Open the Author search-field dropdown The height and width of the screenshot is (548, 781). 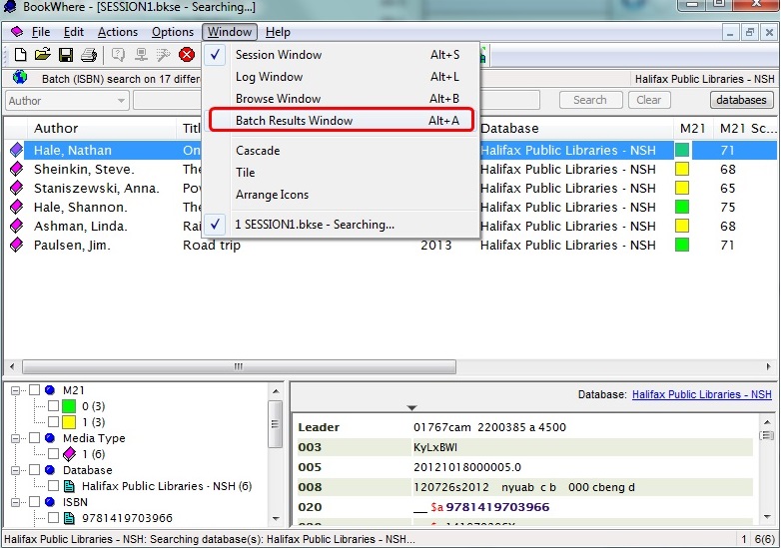click(x=121, y=101)
